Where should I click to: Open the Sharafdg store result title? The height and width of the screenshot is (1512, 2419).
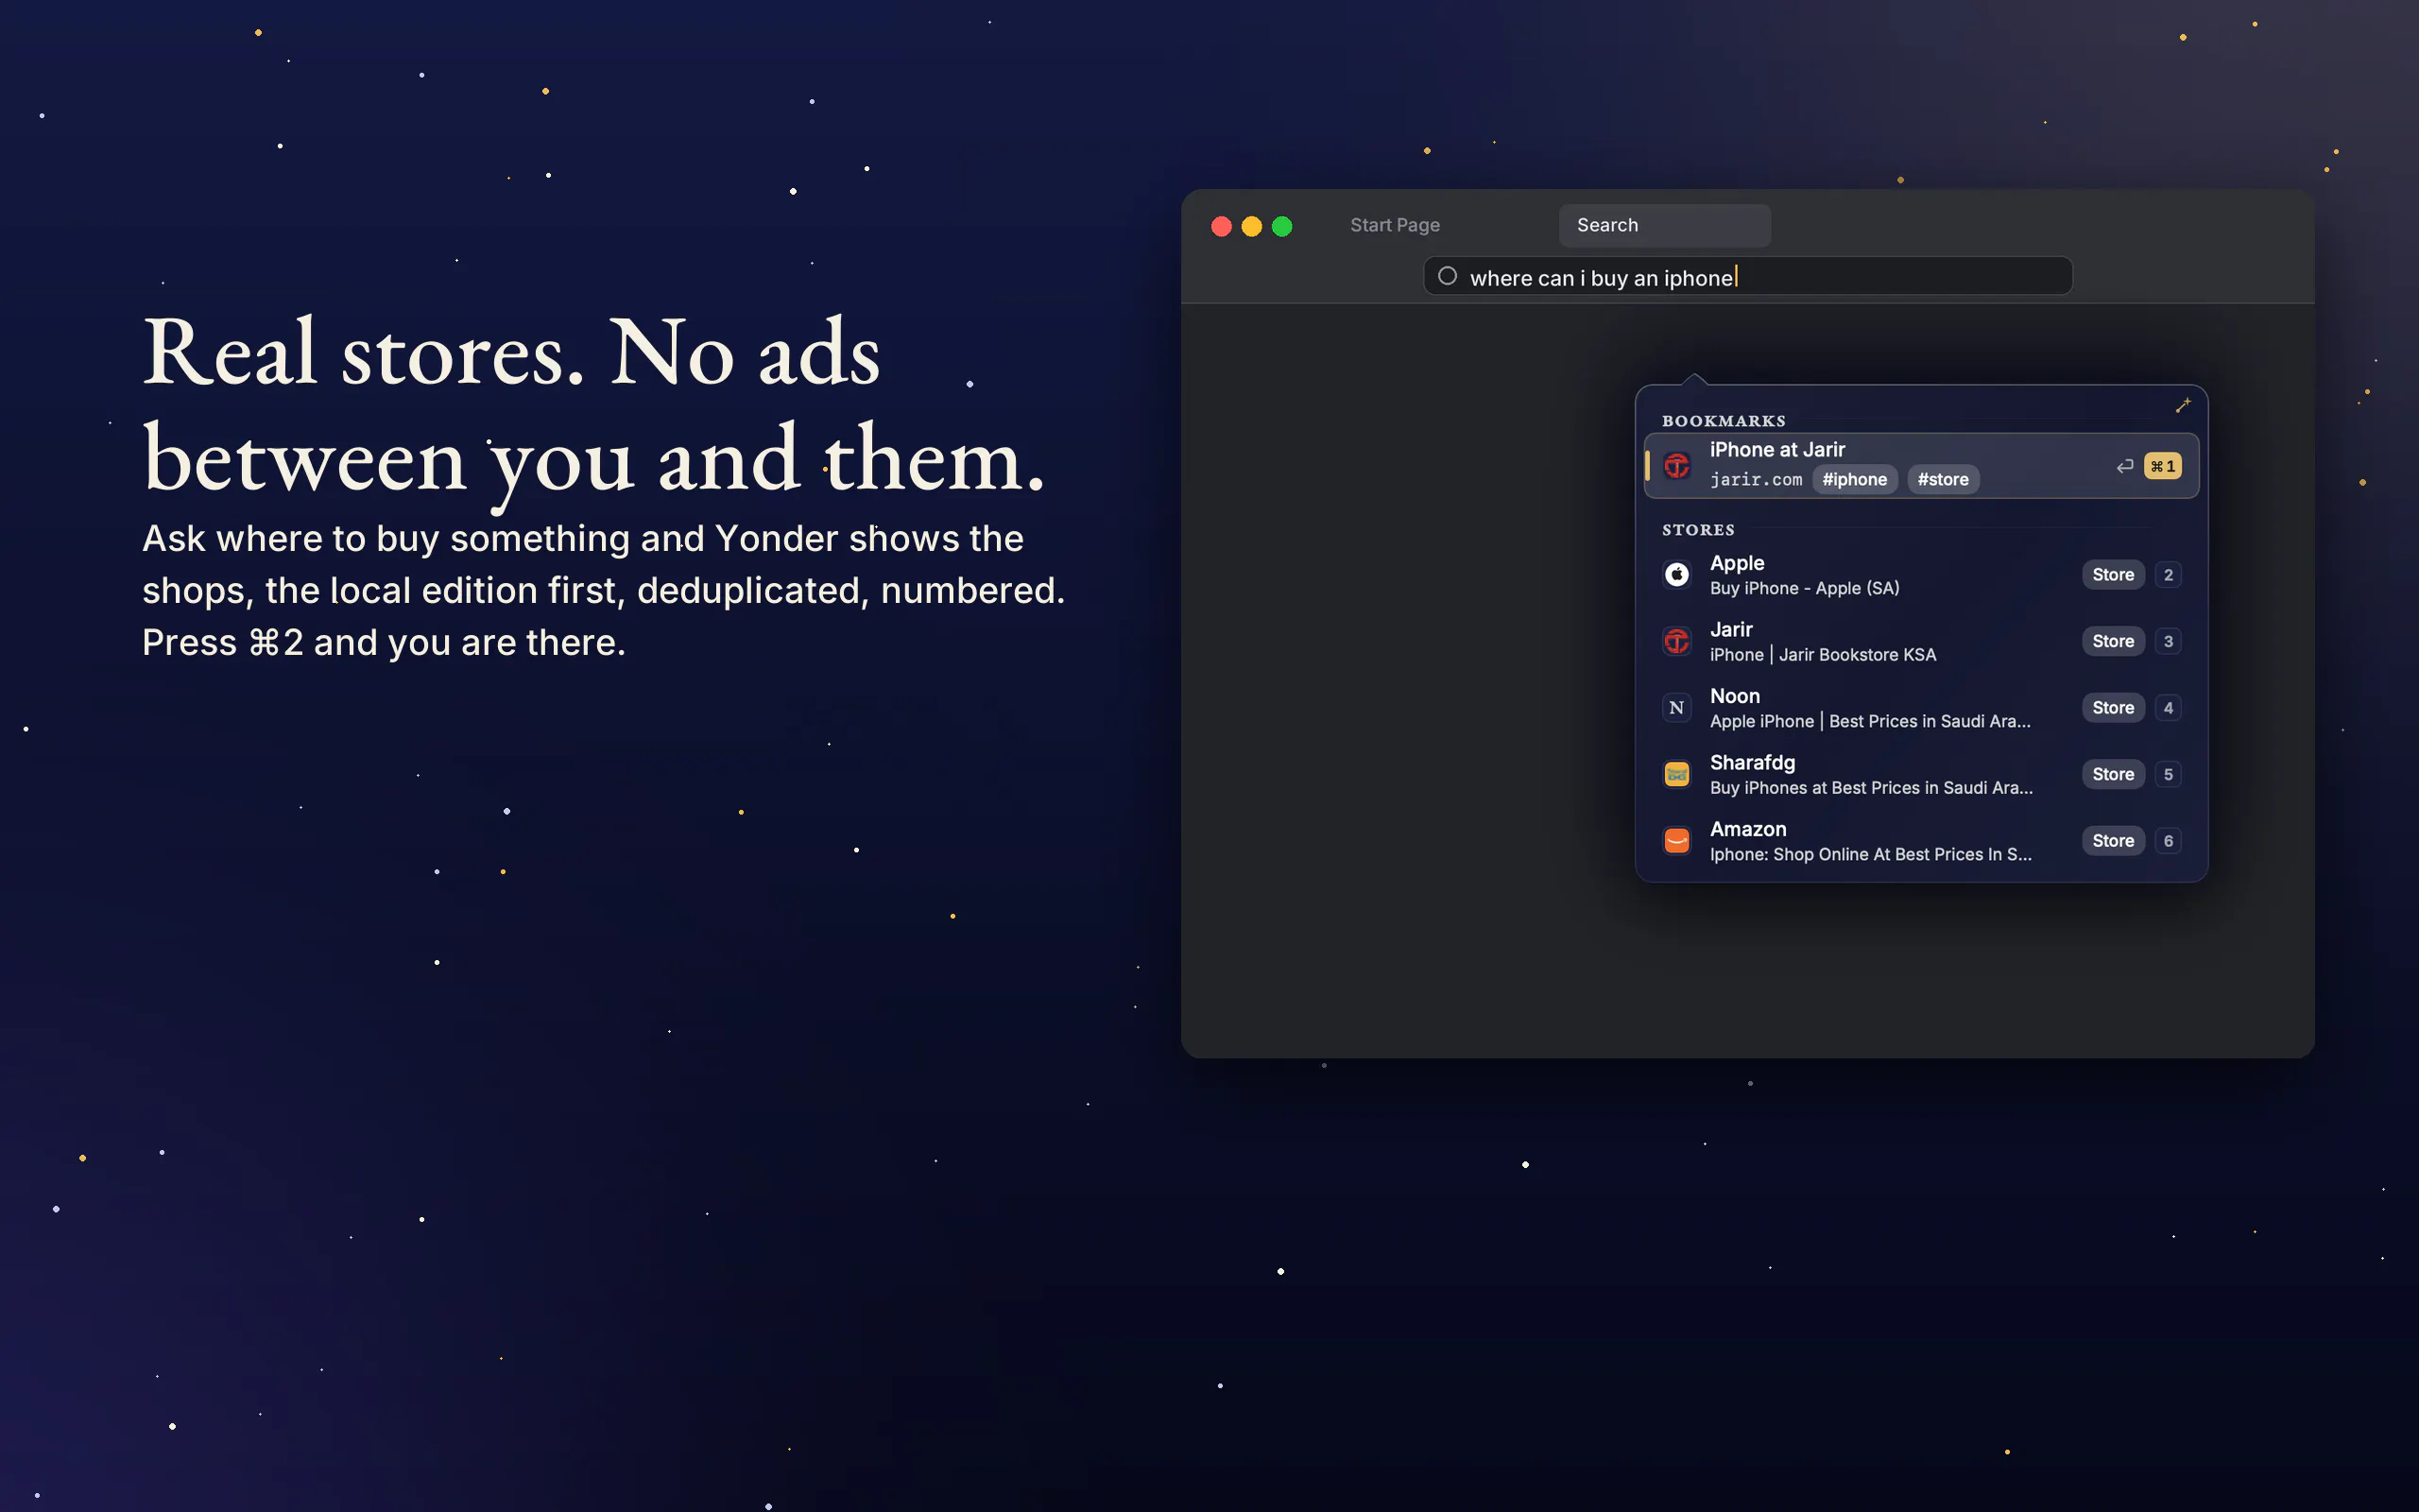click(1752, 763)
